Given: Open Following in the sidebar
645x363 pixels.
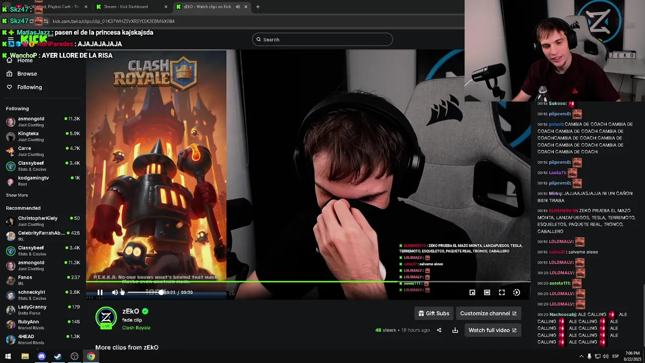Looking at the screenshot, I should (x=29, y=87).
